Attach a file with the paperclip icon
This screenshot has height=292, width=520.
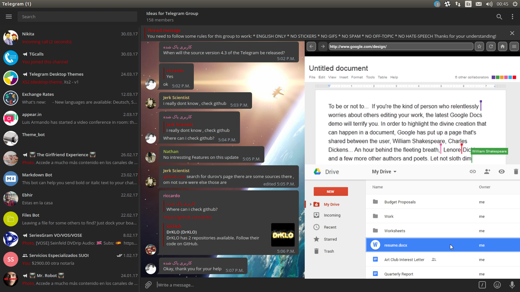(148, 285)
